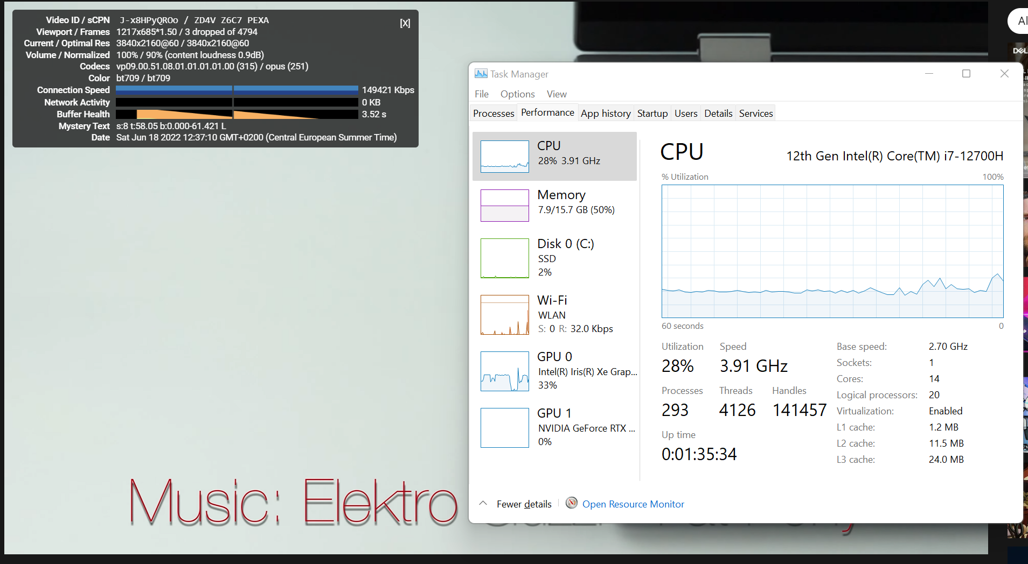This screenshot has height=564, width=1028.
Task: Click the 3840x2160@60 resolution line
Action: click(183, 44)
